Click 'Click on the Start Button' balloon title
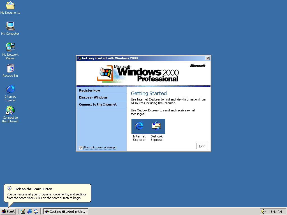This screenshot has height=215, width=287. pos(33,189)
